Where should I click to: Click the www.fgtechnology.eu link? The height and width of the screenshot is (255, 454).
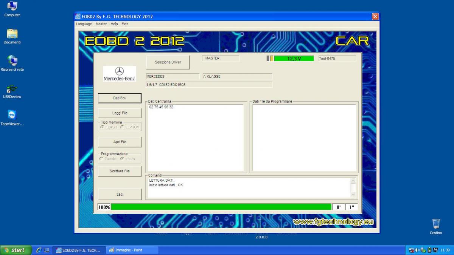point(333,222)
